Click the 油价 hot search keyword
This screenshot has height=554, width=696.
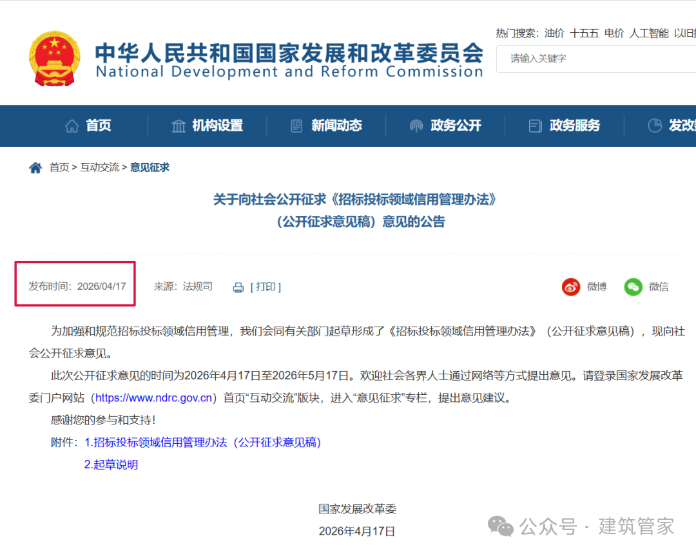point(554,33)
